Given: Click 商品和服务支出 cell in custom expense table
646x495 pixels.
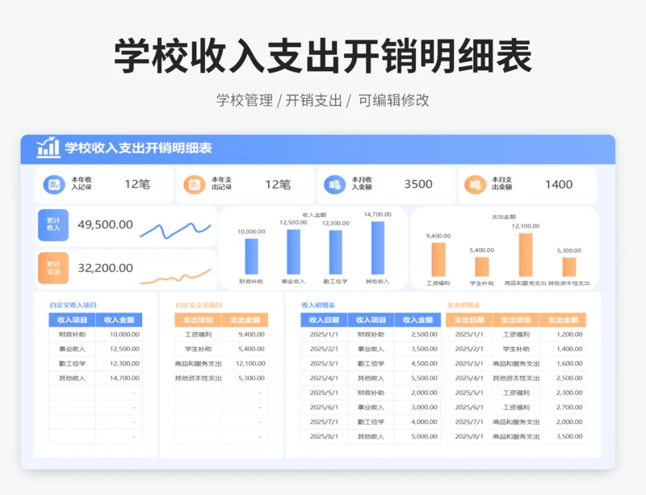Looking at the screenshot, I should [198, 363].
